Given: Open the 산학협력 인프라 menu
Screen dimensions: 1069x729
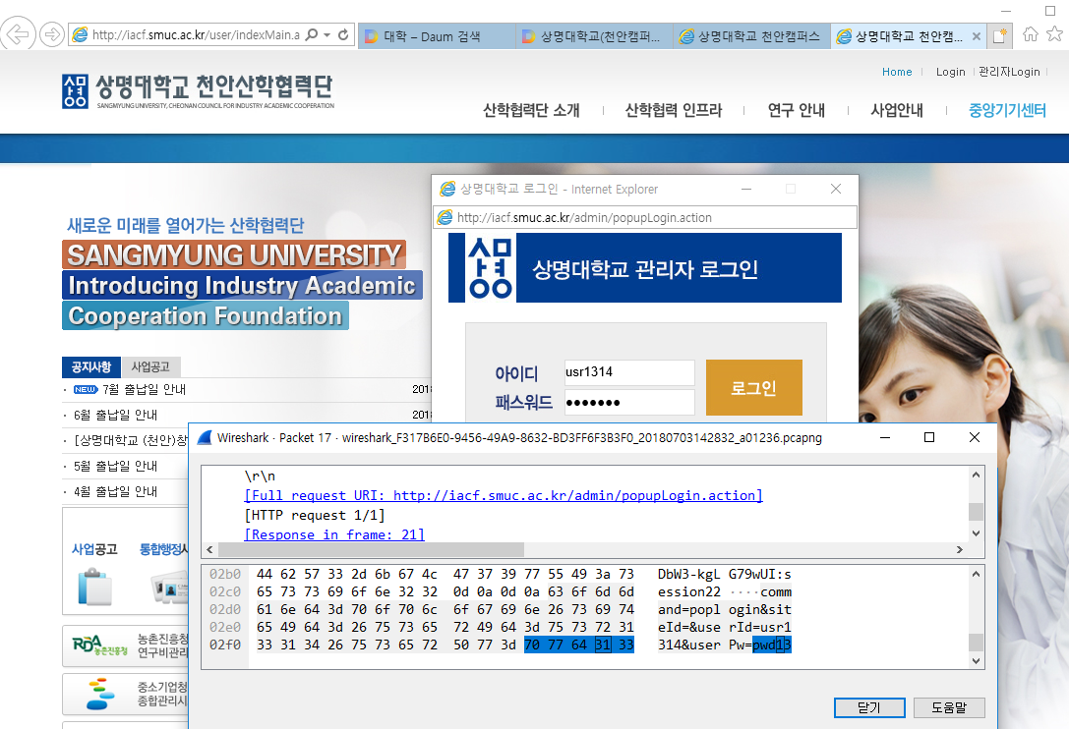Looking at the screenshot, I should (674, 110).
